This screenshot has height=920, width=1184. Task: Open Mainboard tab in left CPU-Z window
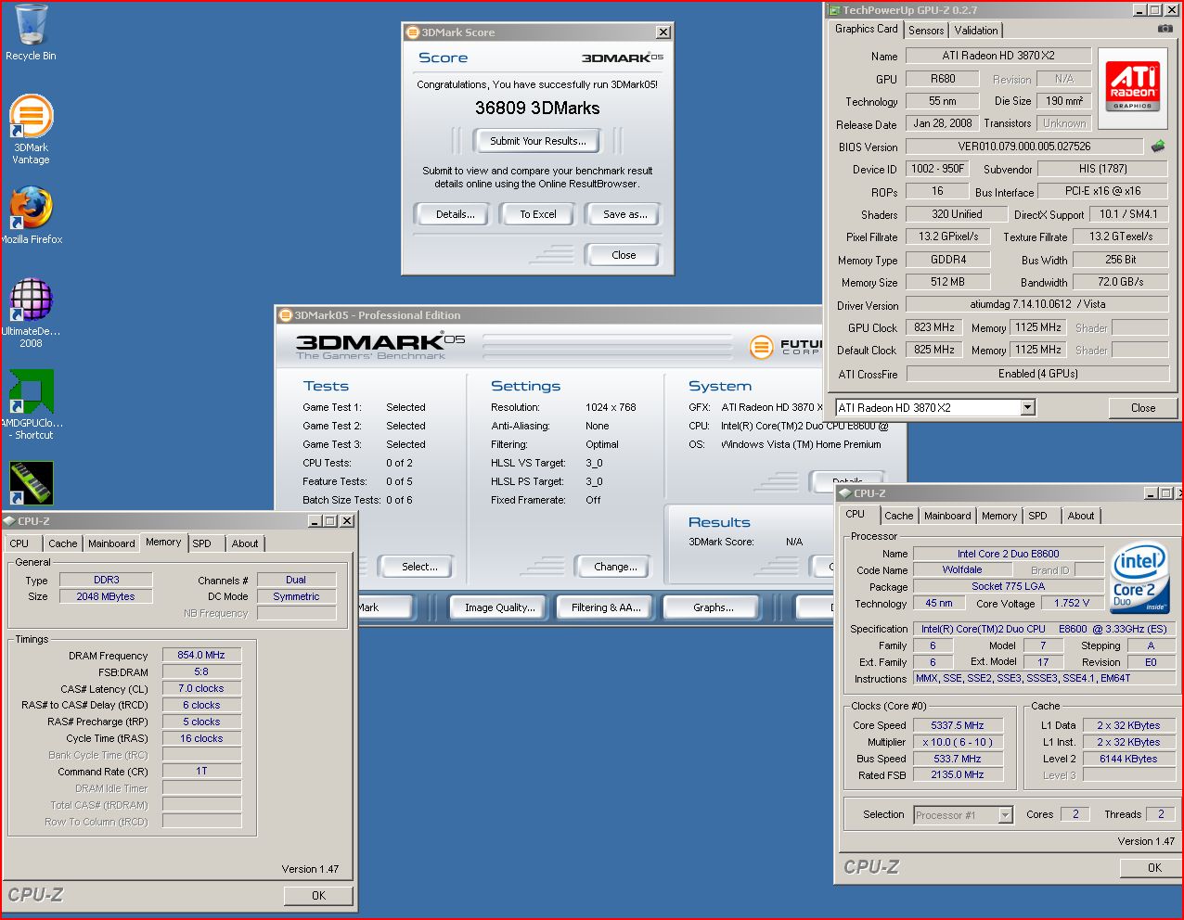coord(111,543)
